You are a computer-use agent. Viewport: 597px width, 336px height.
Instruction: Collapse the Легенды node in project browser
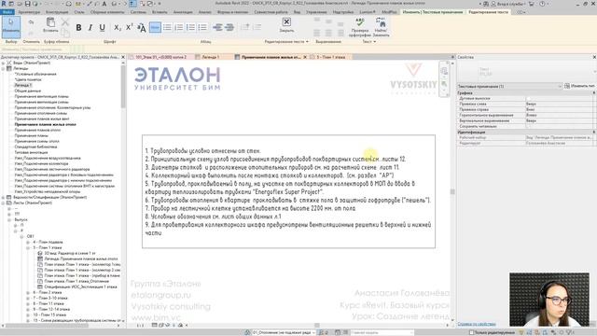point(3,68)
